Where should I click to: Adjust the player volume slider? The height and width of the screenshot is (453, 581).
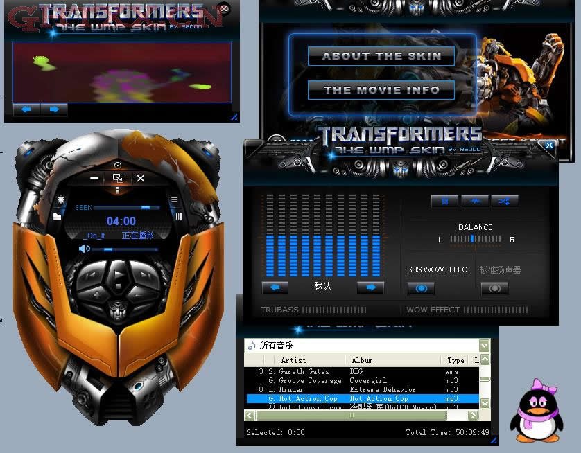125,250
